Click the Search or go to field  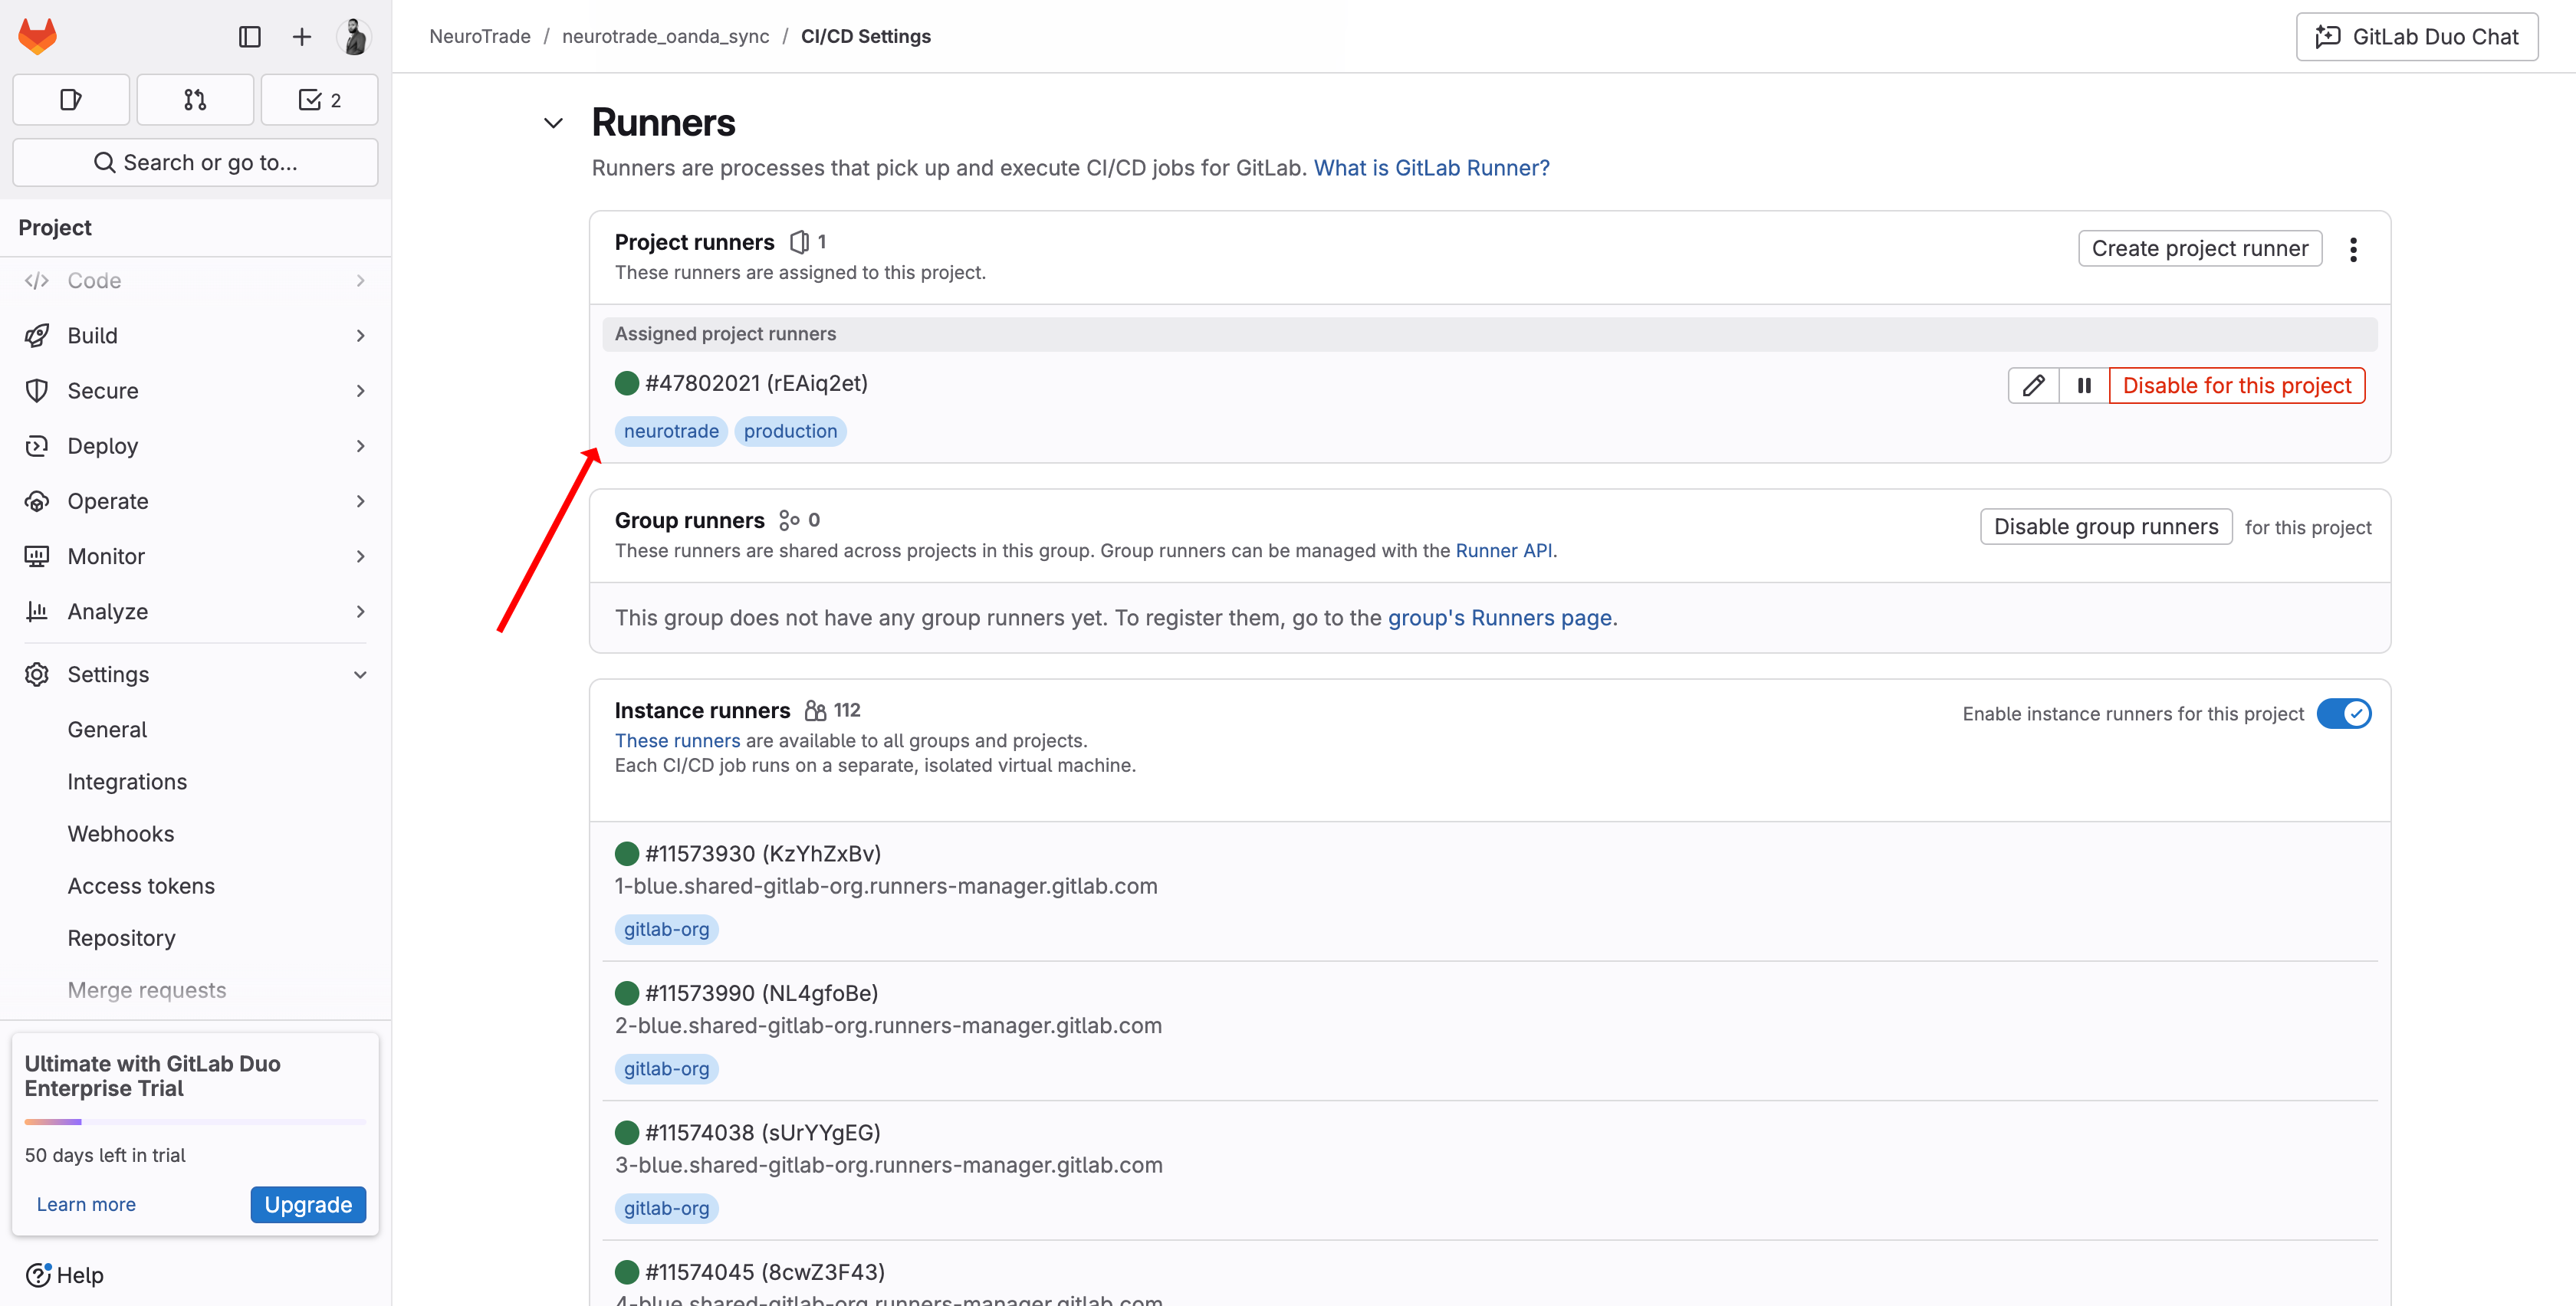pos(195,163)
